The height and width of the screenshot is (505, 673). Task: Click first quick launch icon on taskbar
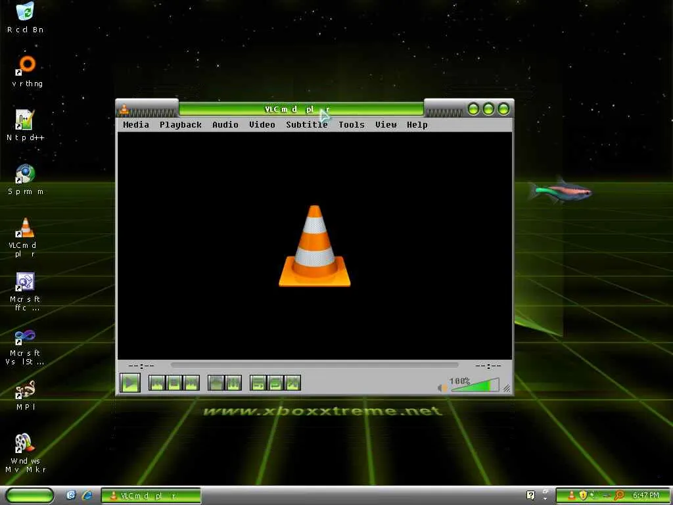point(71,496)
